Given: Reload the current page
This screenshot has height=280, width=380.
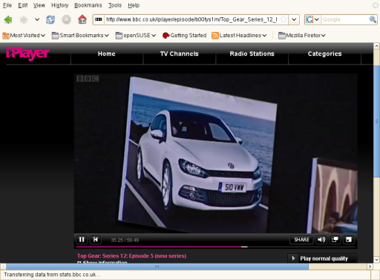Looking at the screenshot, I should point(50,19).
